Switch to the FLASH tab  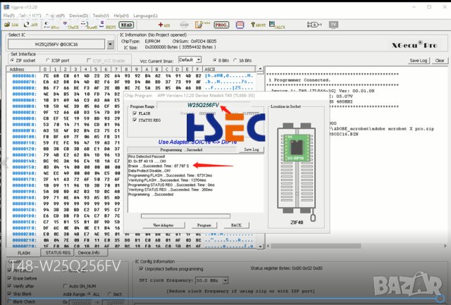pos(23,253)
